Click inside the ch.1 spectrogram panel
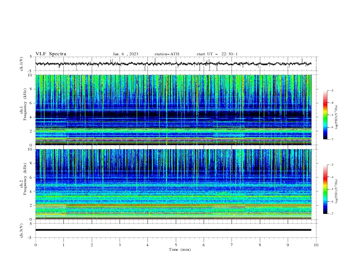356x275 pixels. 173,110
